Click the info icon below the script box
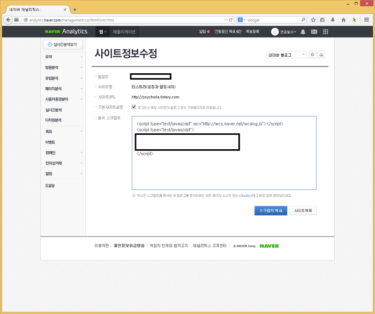Image resolution: width=375 pixels, height=314 pixels. [x=134, y=195]
